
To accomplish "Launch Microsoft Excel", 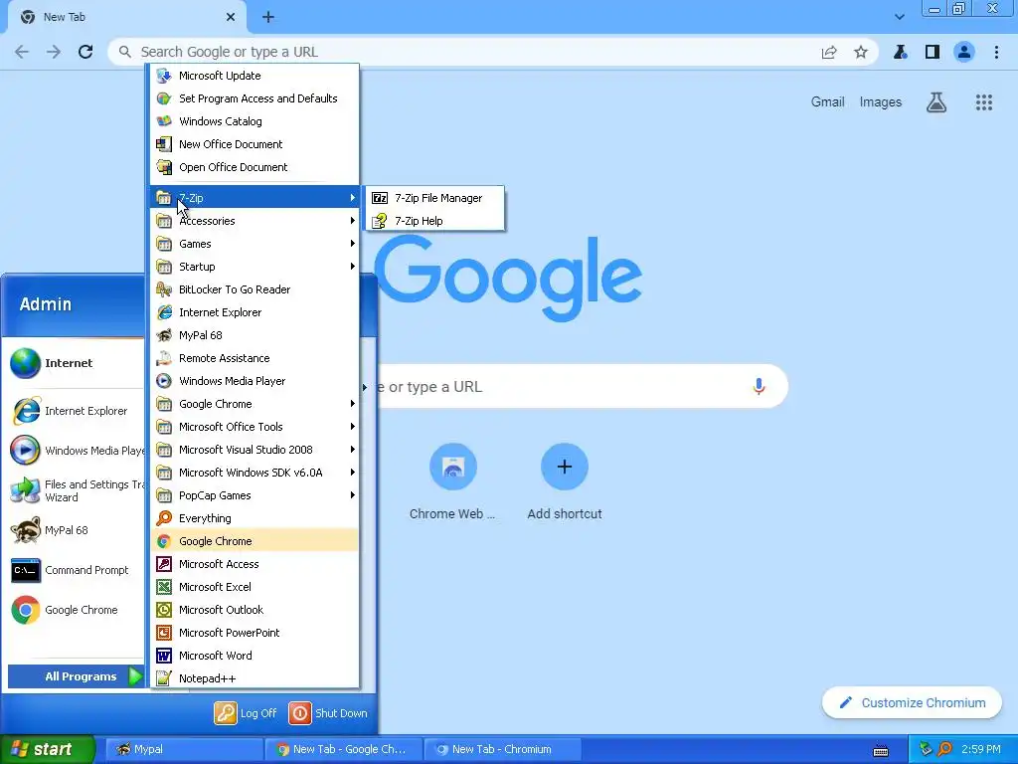I will 254,587.
